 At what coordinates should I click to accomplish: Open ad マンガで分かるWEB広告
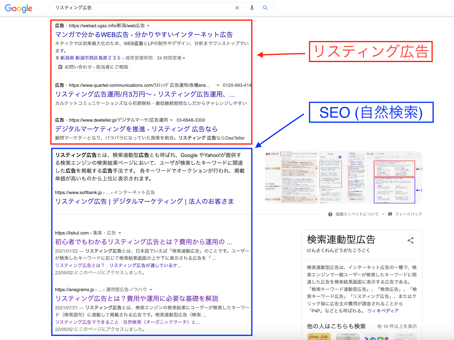(144, 35)
